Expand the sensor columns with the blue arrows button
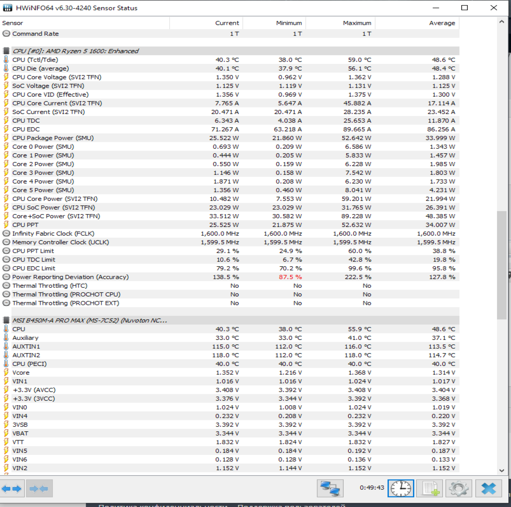 pyautogui.click(x=12, y=489)
